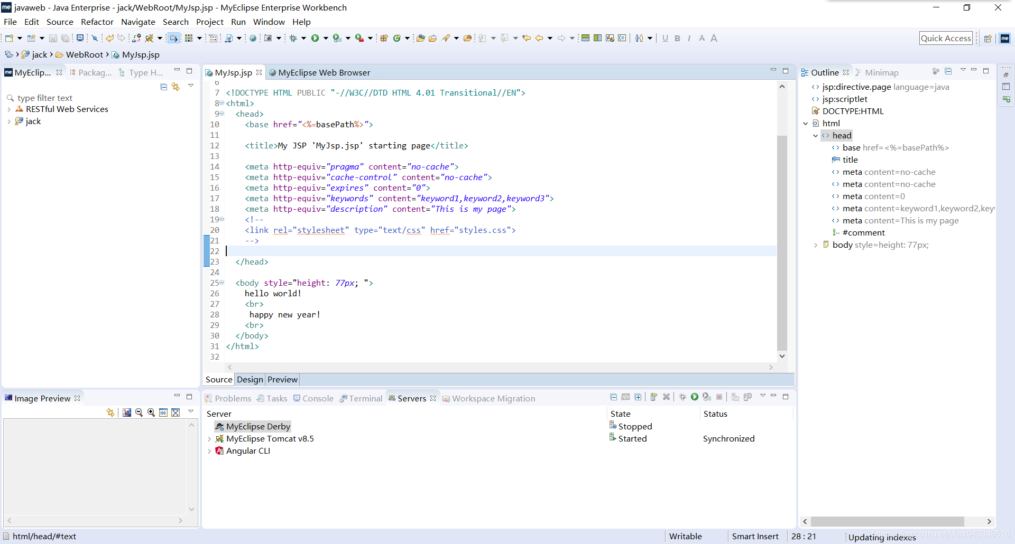Image resolution: width=1015 pixels, height=544 pixels.
Task: Collapse the head node in Outline
Action: 816,136
